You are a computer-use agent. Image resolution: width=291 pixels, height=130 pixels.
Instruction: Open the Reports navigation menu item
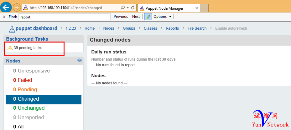(172, 28)
